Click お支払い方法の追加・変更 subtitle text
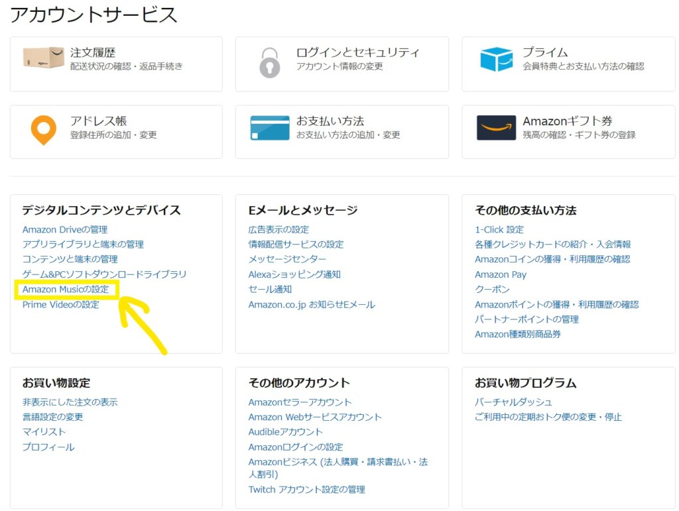The image size is (679, 511). pyautogui.click(x=348, y=135)
